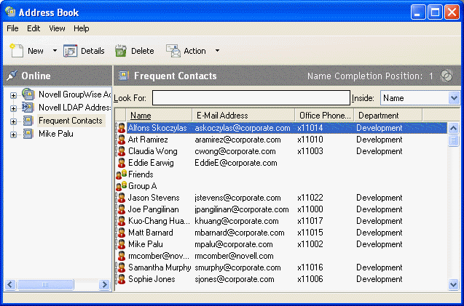
Task: Select the Matt Barnard name entry
Action: (x=150, y=233)
